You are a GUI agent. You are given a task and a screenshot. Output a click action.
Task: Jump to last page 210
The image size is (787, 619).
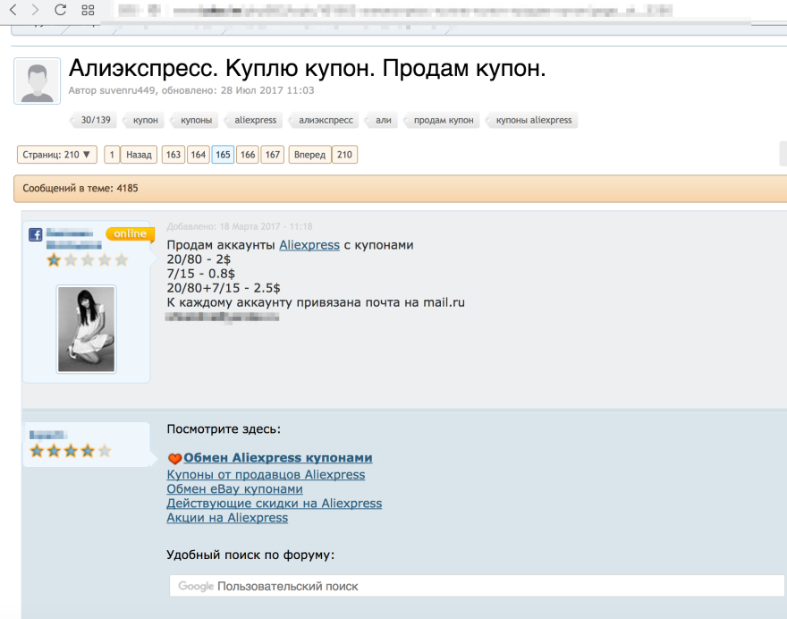pos(344,155)
